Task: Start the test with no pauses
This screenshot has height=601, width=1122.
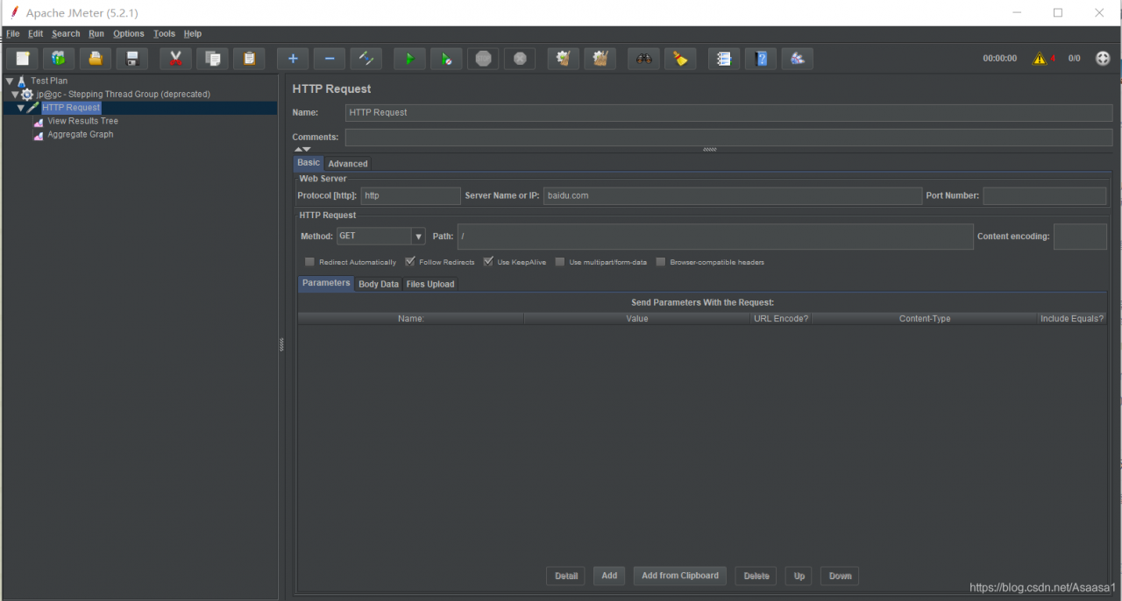Action: [x=446, y=59]
